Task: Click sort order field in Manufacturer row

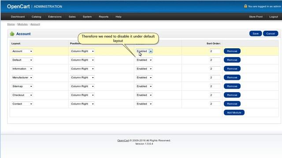Action: pos(215,77)
